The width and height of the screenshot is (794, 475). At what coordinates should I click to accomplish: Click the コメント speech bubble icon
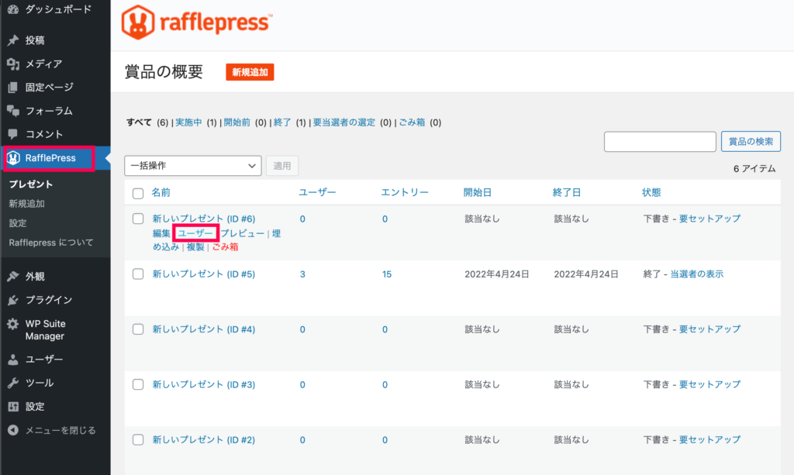tap(13, 134)
